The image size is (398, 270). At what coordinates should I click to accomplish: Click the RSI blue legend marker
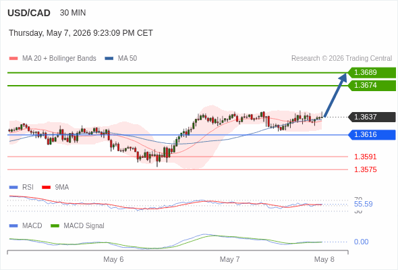[x=13, y=188]
